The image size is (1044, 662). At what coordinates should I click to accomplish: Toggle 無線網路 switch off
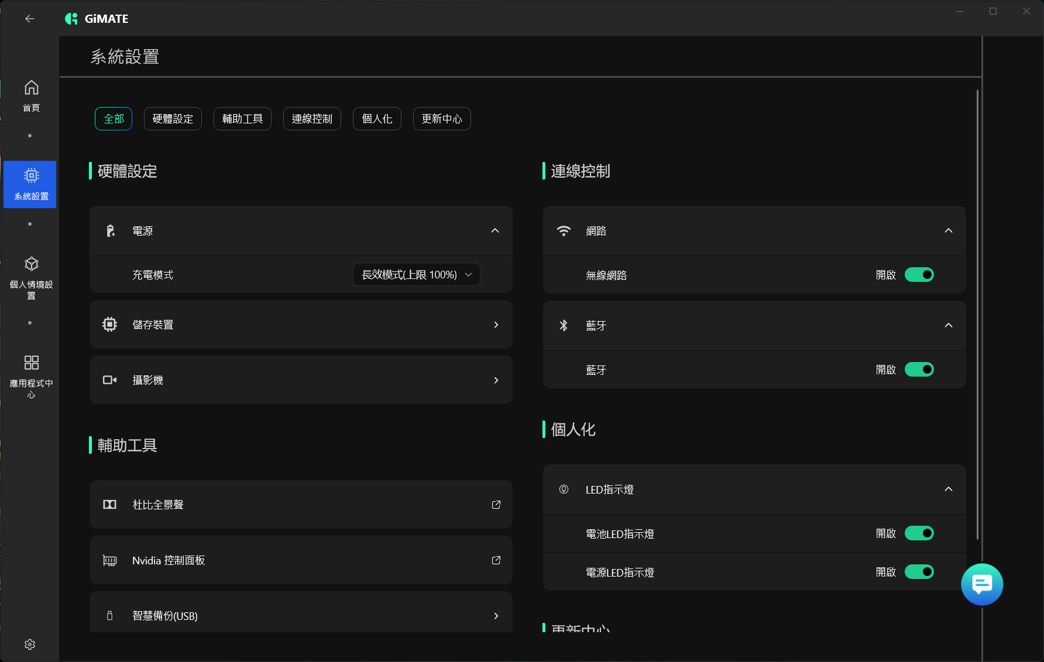pyautogui.click(x=919, y=275)
